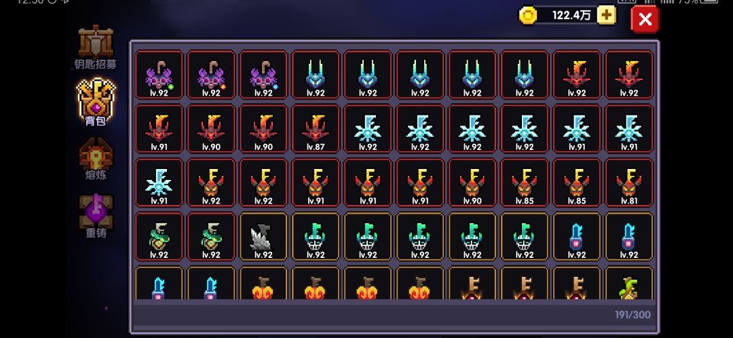The width and height of the screenshot is (733, 338).
Task: Choose horned pumpkin key lv.90 in third row
Action: click(x=472, y=183)
